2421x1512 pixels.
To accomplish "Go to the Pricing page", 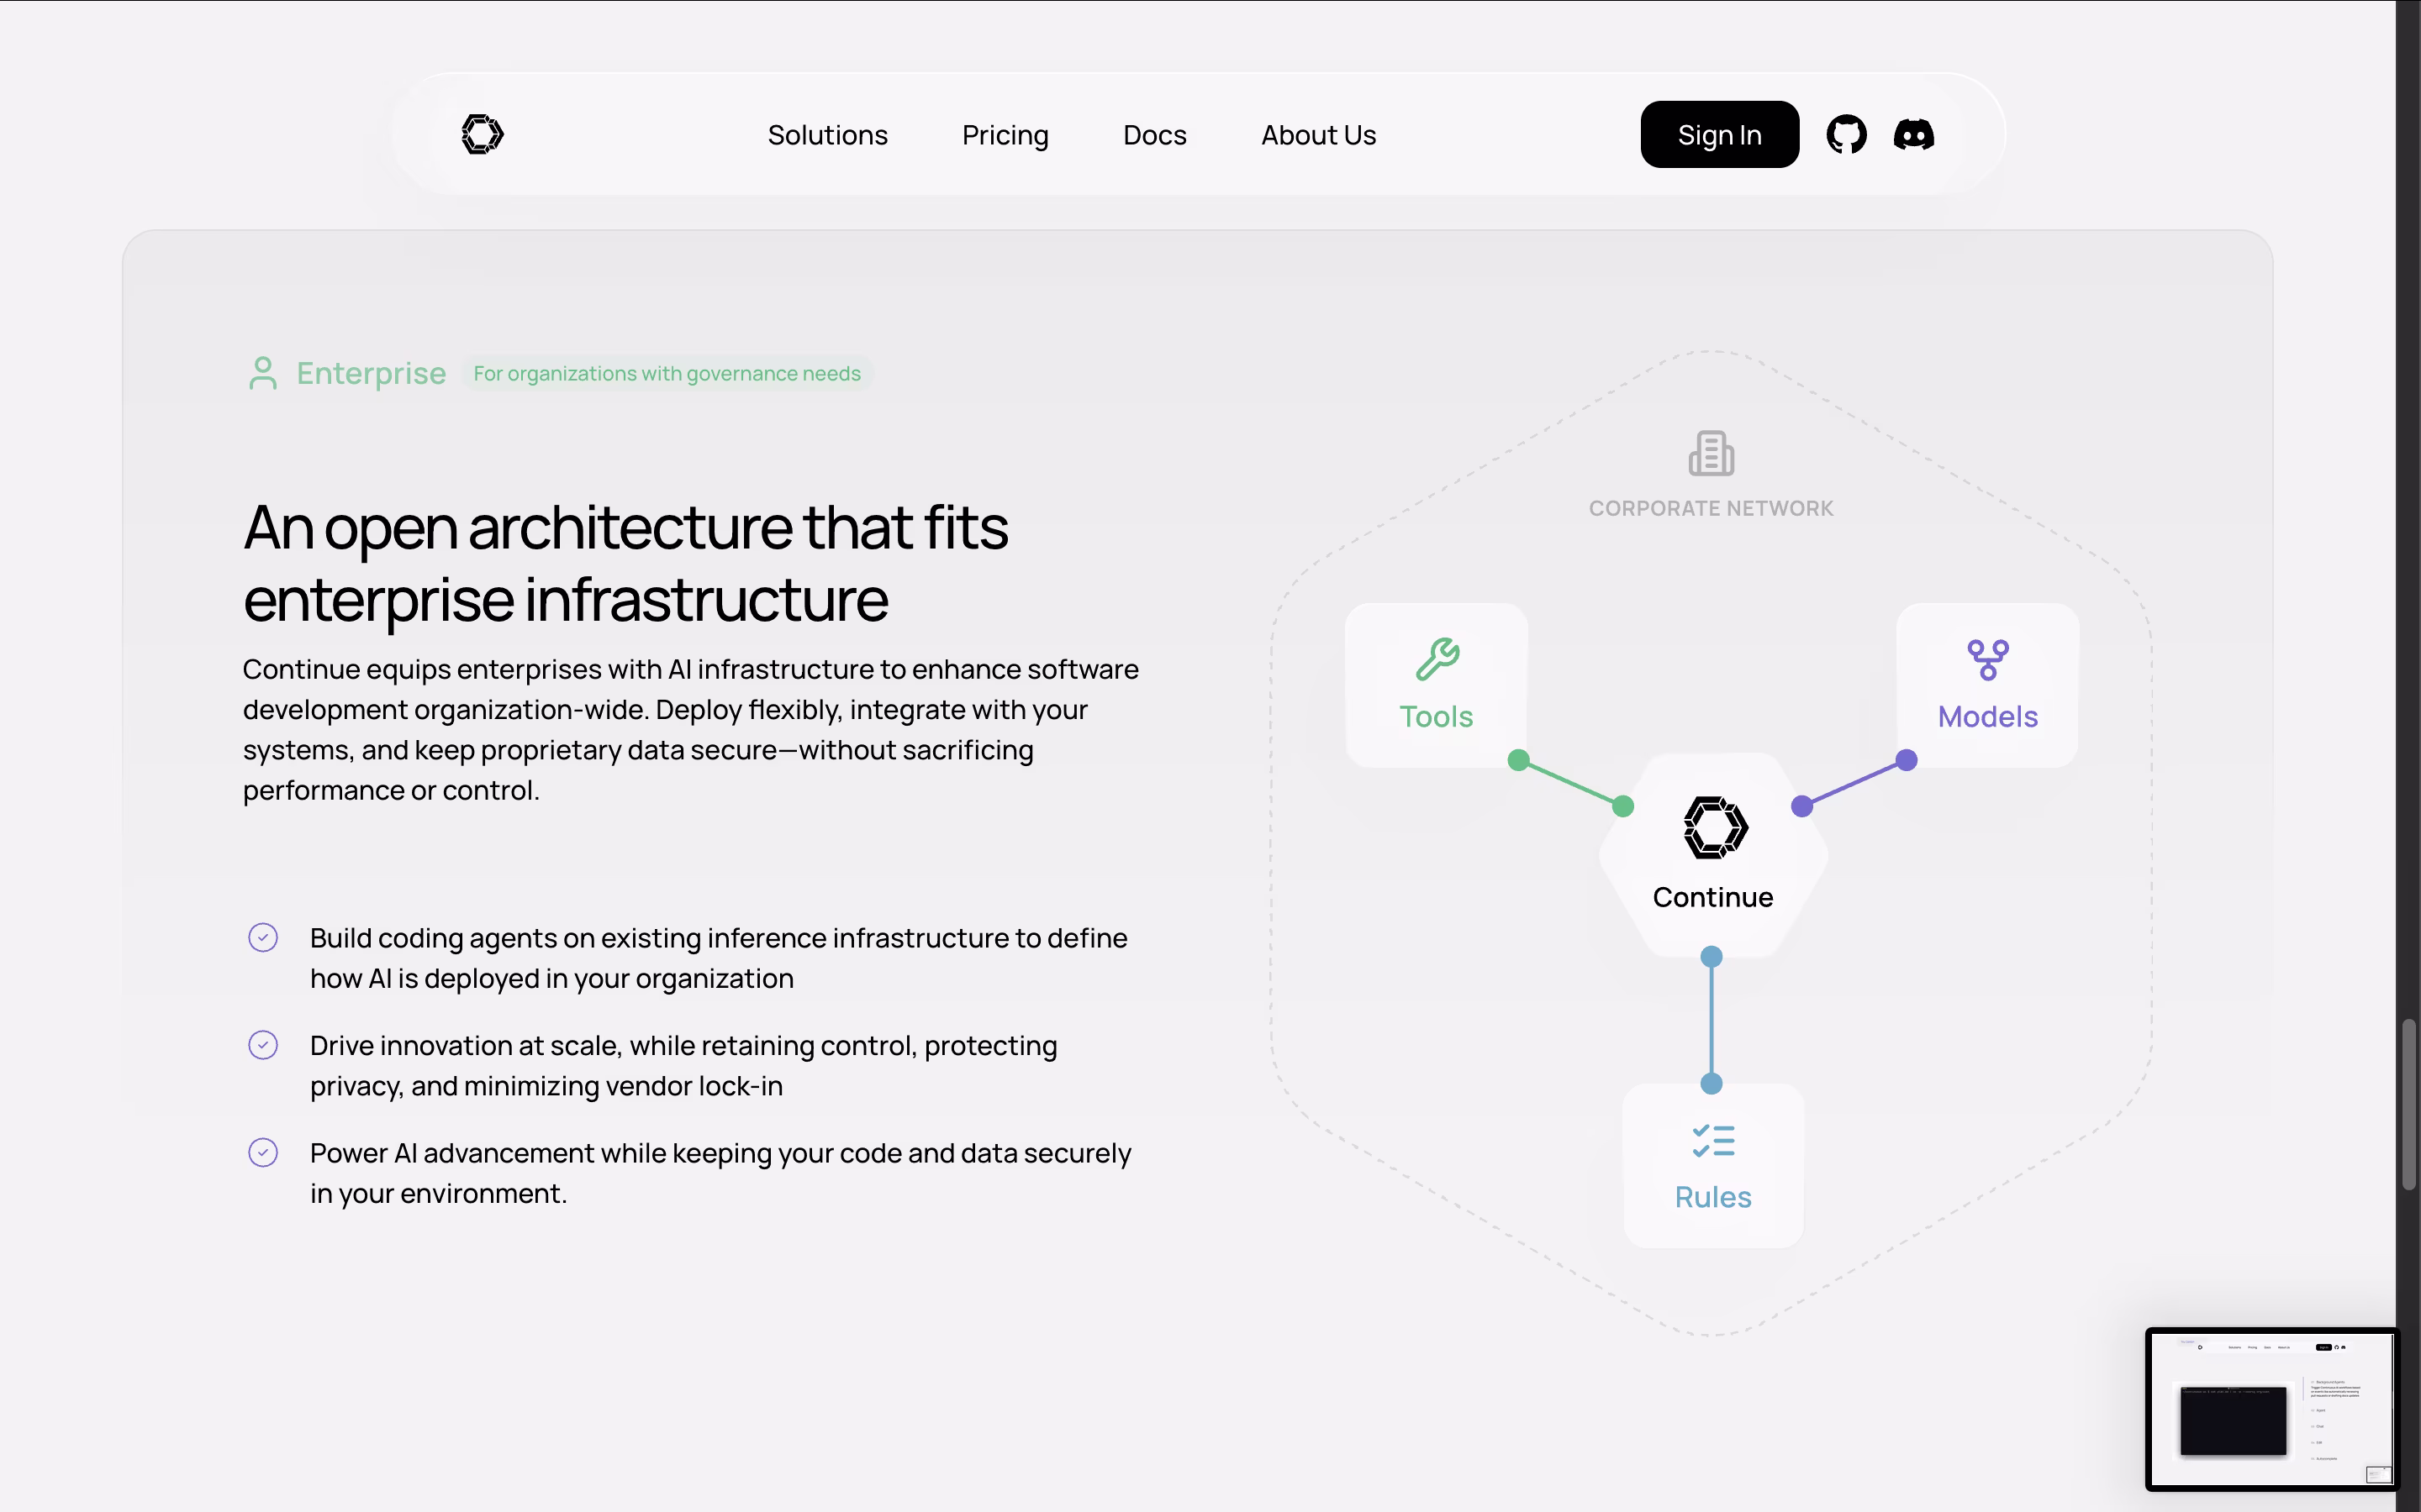I will coord(1005,135).
